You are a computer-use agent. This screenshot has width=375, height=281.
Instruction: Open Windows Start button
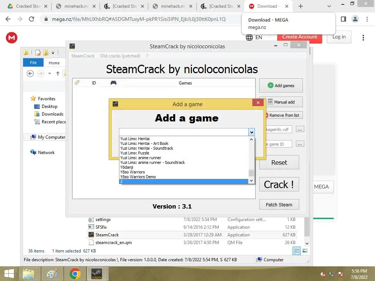coord(9,274)
